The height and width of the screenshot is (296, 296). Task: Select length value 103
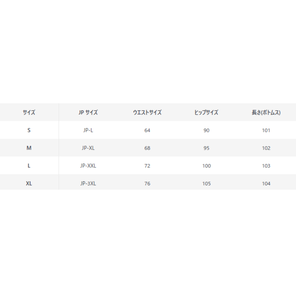pyautogui.click(x=266, y=166)
